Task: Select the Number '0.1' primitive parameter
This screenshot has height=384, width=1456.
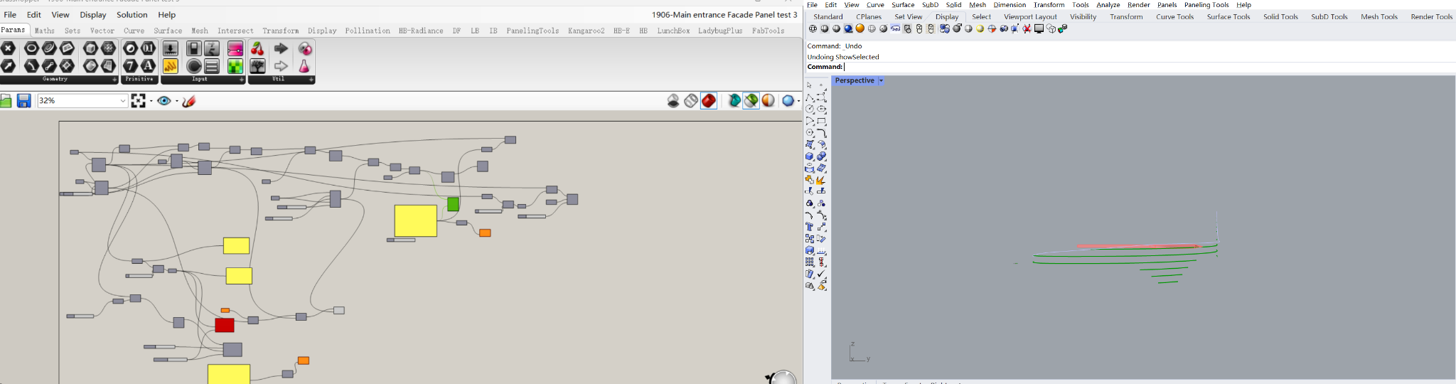Action: [x=148, y=48]
